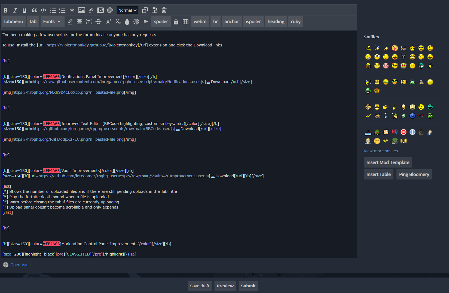Insert a media film-strip tag
Viewport: 449px width, 293px height.
[100, 10]
